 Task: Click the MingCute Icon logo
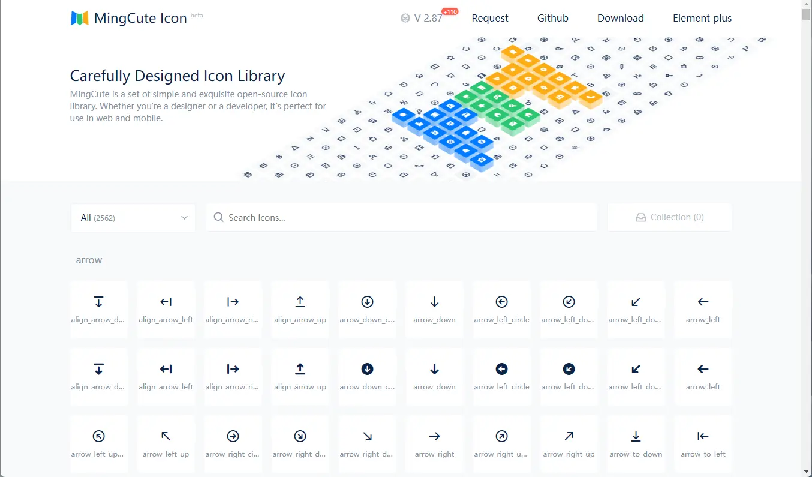(129, 18)
